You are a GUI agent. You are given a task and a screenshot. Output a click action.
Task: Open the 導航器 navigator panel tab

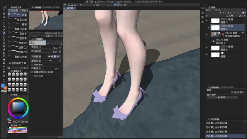pos(37,7)
